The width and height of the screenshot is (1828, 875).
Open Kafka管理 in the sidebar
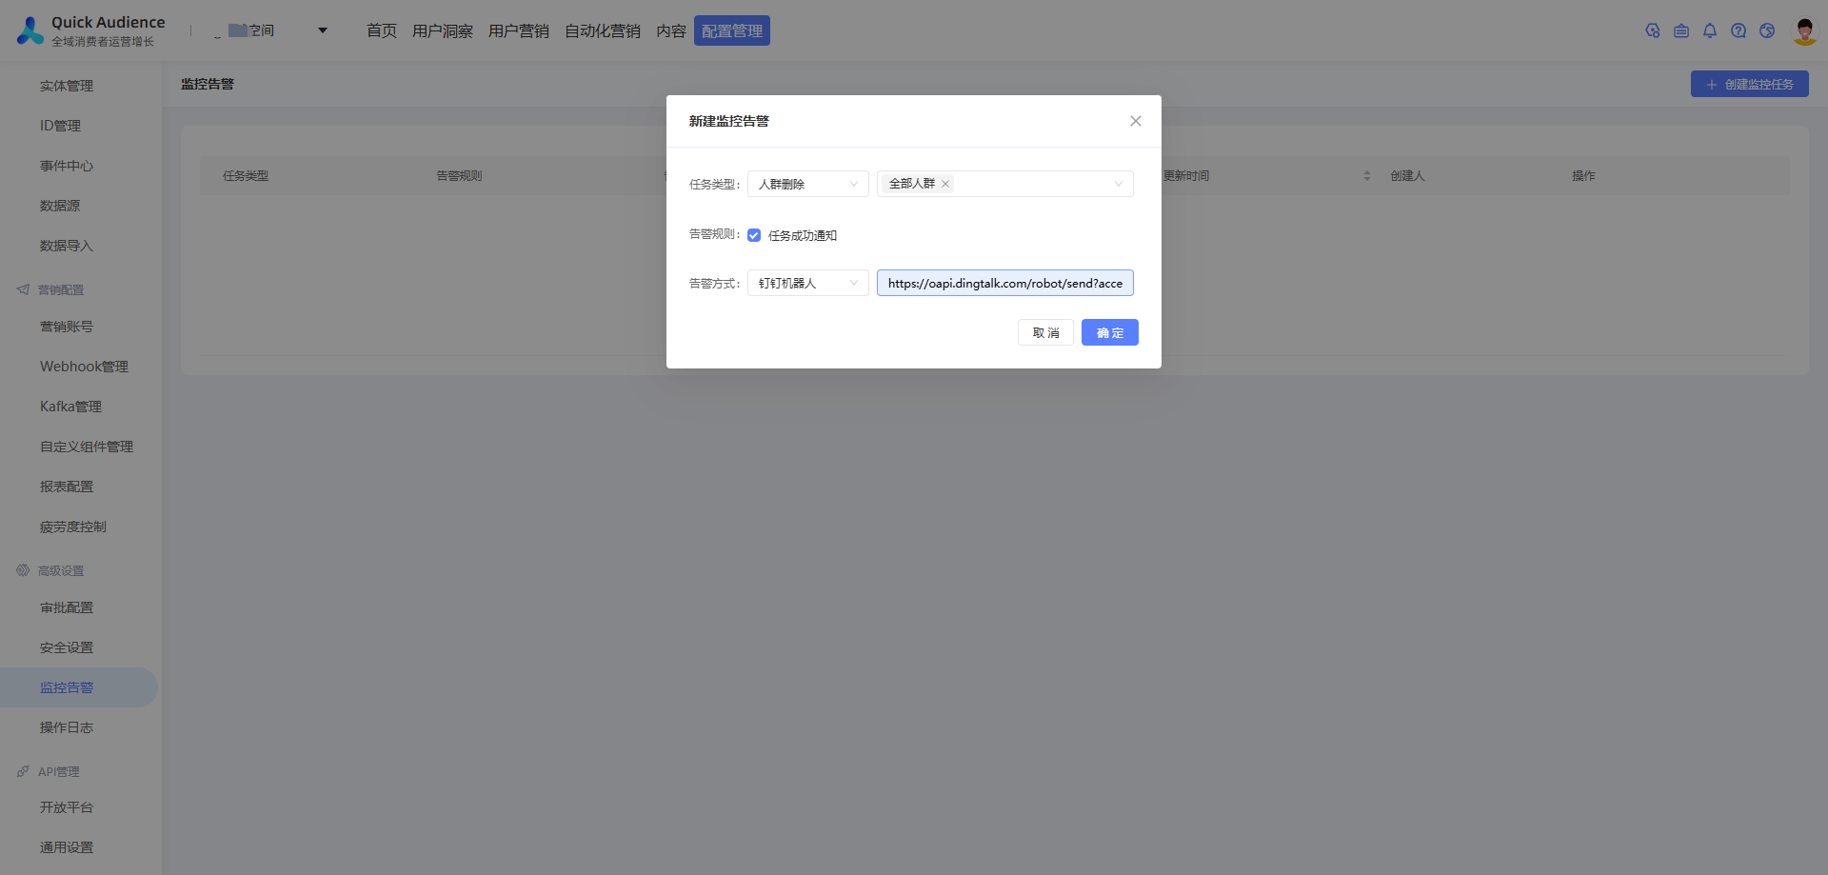pos(70,407)
